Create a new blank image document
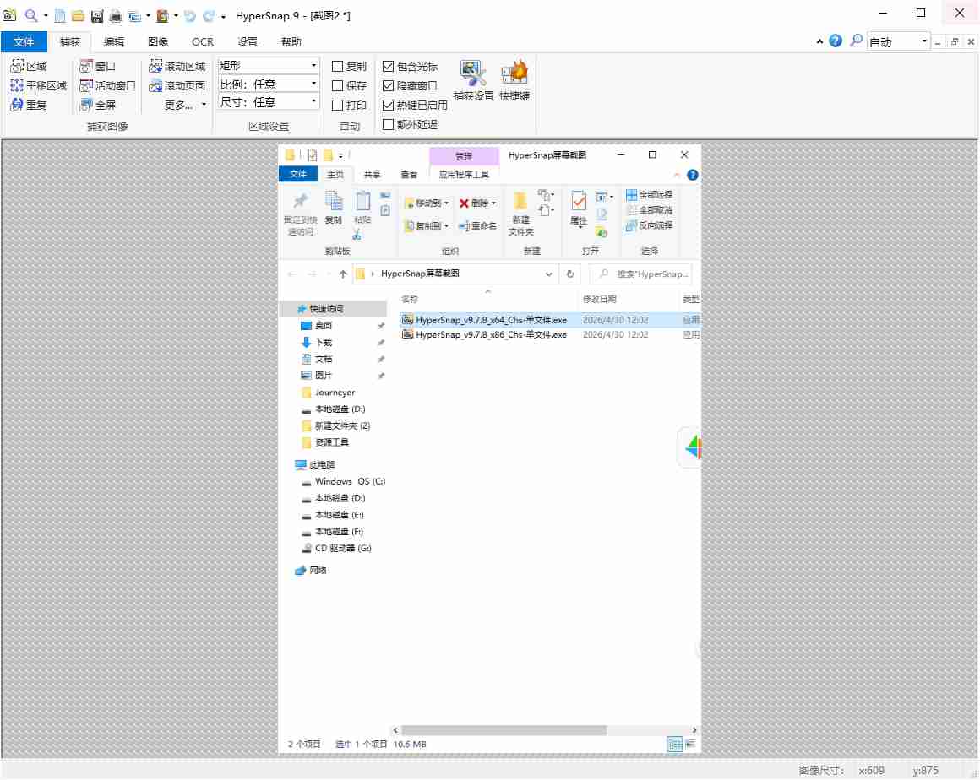This screenshot has height=780, width=980. click(60, 15)
